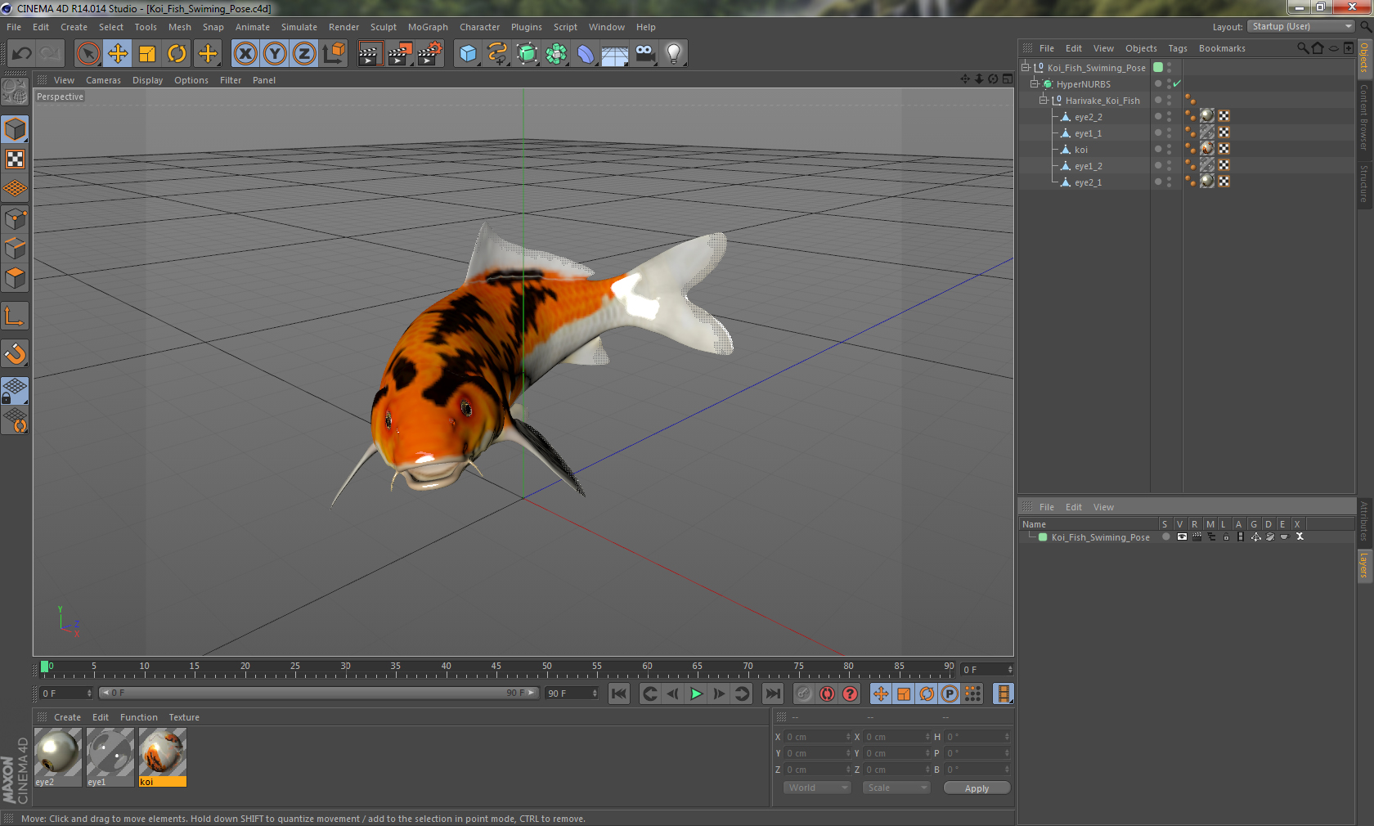This screenshot has width=1374, height=826.
Task: Collapse the HyperNURBS tree node
Action: (1034, 83)
